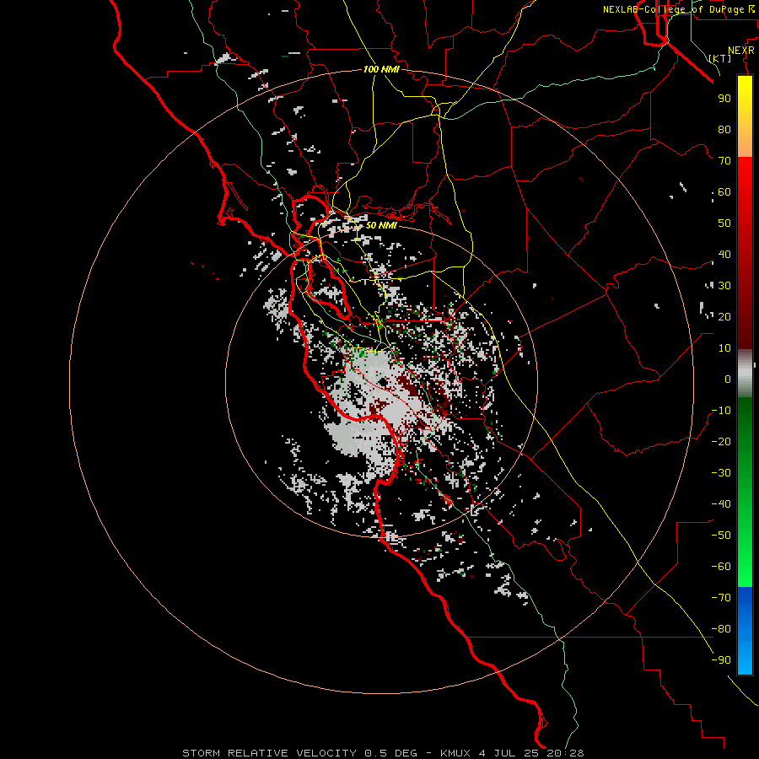Click the -50 value on the velocity scale
Image resolution: width=759 pixels, height=759 pixels.
[721, 536]
